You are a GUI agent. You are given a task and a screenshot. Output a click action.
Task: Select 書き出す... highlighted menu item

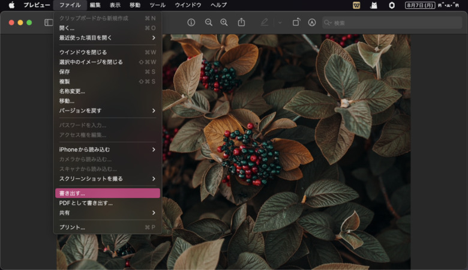[x=107, y=193]
